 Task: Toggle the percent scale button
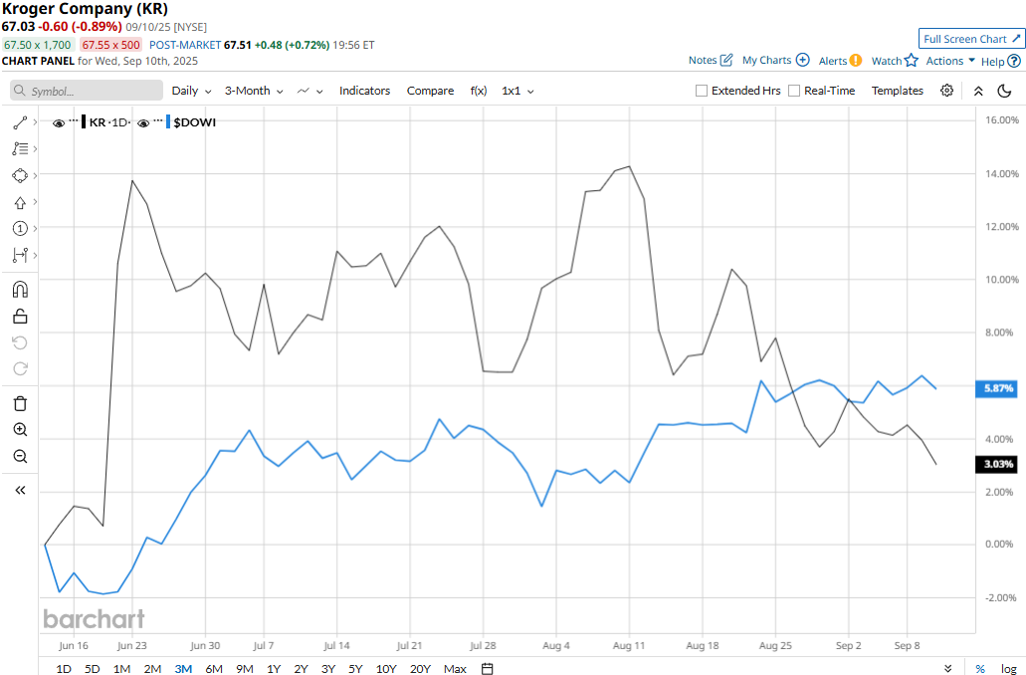pos(980,668)
